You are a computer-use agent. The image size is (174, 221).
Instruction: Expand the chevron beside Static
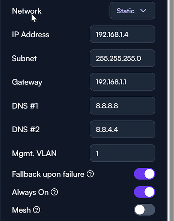click(143, 11)
